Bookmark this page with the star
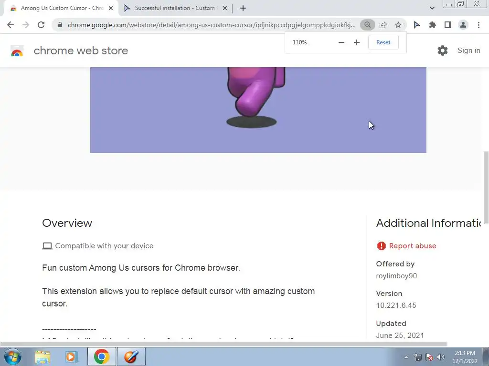 click(x=398, y=25)
